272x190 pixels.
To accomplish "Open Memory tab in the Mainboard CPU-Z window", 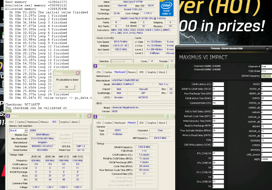I will coord(132,72).
